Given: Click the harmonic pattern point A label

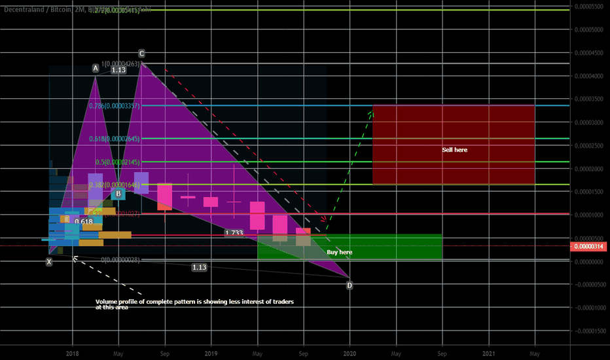Looking at the screenshot, I should (x=96, y=69).
